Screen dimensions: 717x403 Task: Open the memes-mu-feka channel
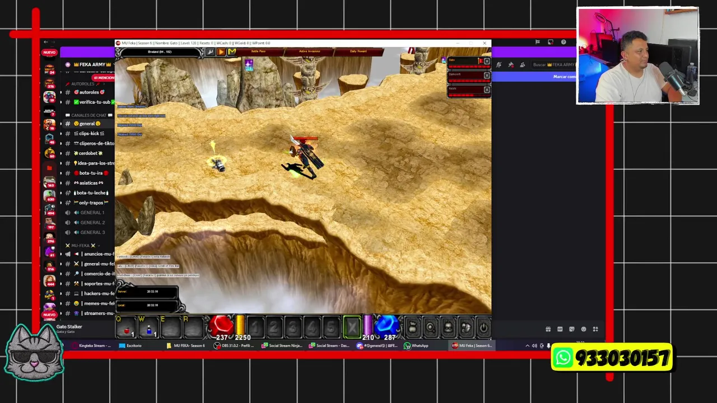click(x=90, y=303)
